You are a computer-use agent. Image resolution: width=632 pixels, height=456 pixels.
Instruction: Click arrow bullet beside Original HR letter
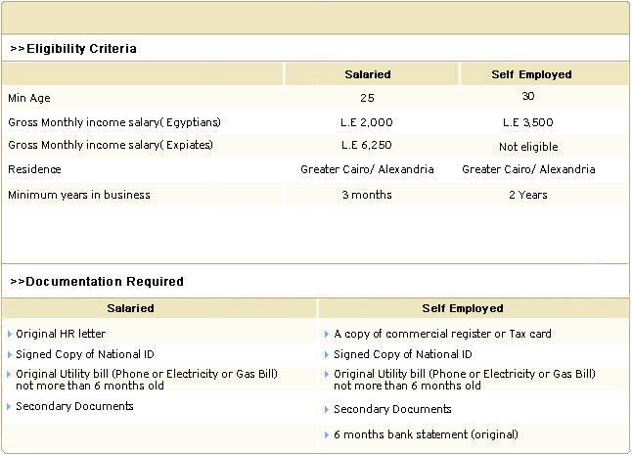pos(10,334)
